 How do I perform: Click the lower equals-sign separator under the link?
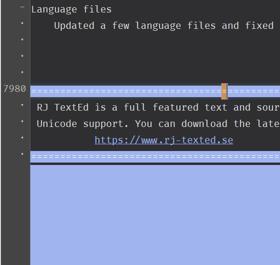pos(155,157)
